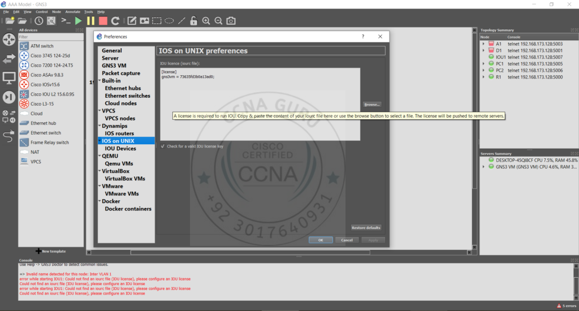Open the File menu
The width and height of the screenshot is (579, 311).
[x=6, y=12]
